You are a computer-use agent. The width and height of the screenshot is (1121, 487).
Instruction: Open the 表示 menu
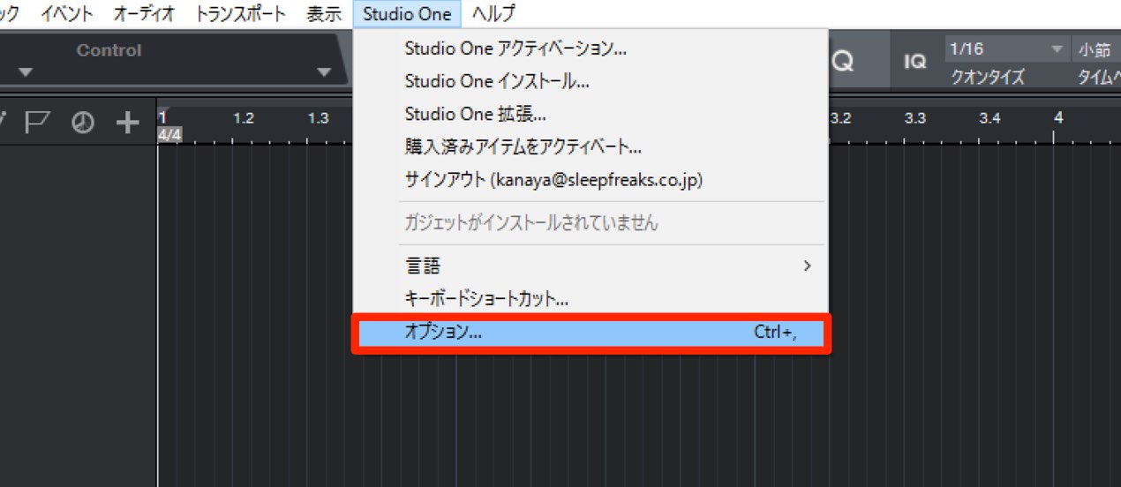tap(323, 13)
